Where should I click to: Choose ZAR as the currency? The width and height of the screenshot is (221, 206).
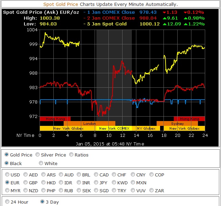[x=151, y=191]
